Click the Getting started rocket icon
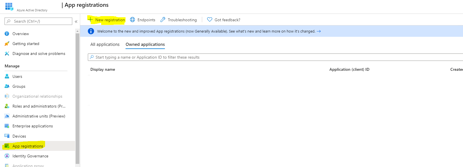 [x=7, y=44]
